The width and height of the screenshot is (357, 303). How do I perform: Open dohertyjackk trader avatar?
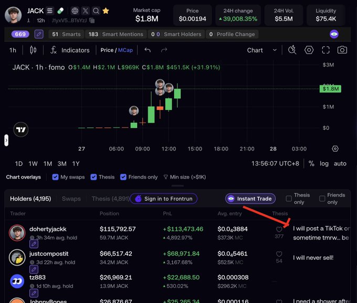(x=17, y=233)
